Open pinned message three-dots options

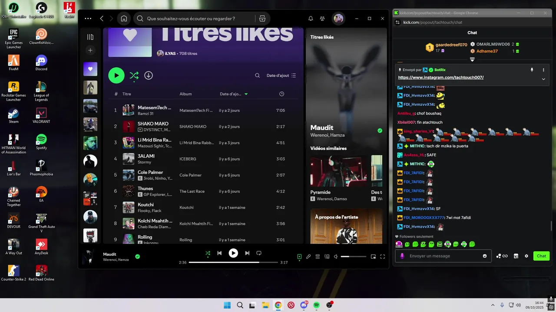tap(543, 70)
